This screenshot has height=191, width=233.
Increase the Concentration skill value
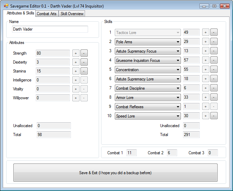pyautogui.click(x=206, y=69)
